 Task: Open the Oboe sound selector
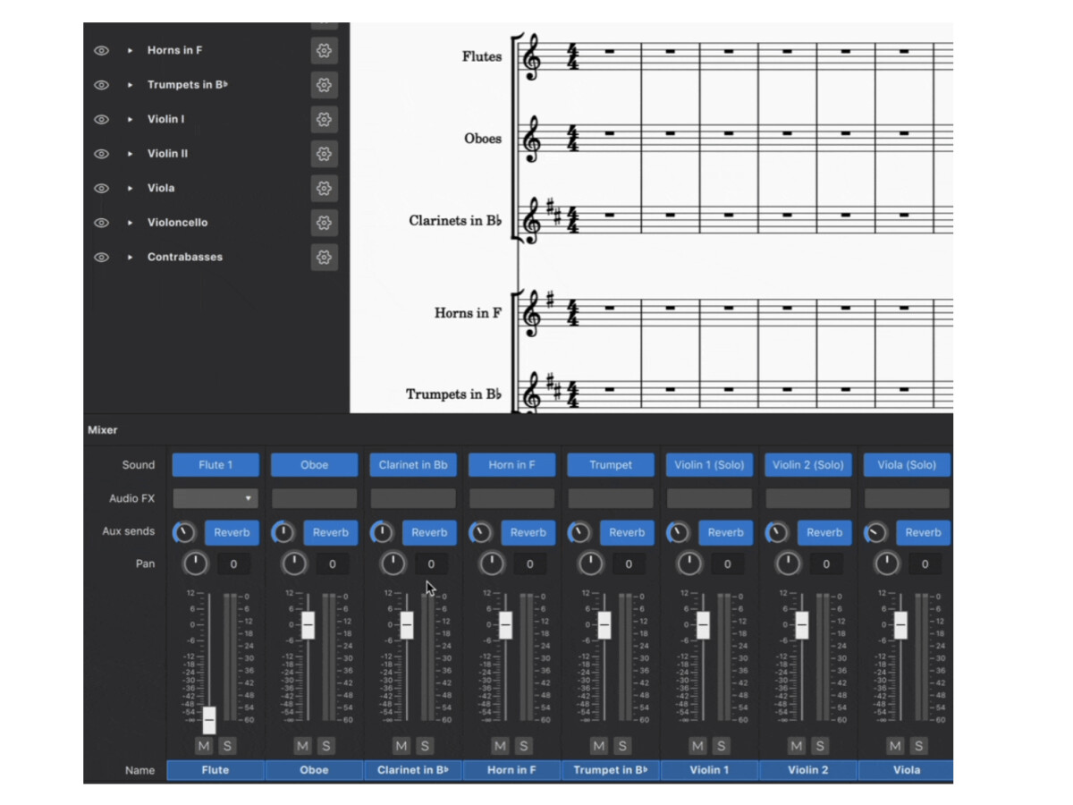click(314, 465)
